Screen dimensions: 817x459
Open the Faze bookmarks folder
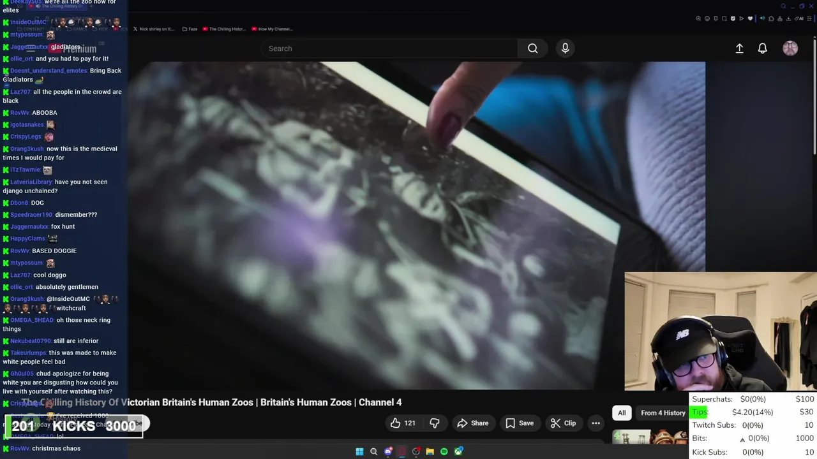[x=190, y=29]
